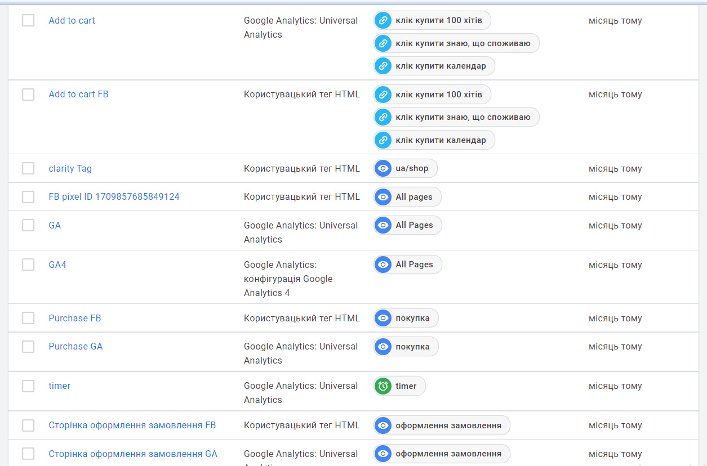The width and height of the screenshot is (707, 466).
Task: Tick the GA4 tag checkbox
Action: 28,265
